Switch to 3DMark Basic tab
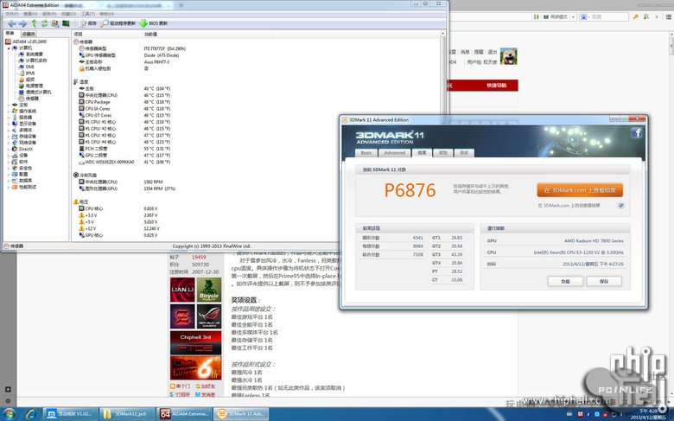The width and height of the screenshot is (674, 421). [x=366, y=153]
